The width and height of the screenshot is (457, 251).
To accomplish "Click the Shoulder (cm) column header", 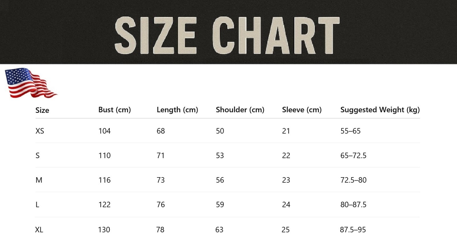I will pyautogui.click(x=240, y=110).
